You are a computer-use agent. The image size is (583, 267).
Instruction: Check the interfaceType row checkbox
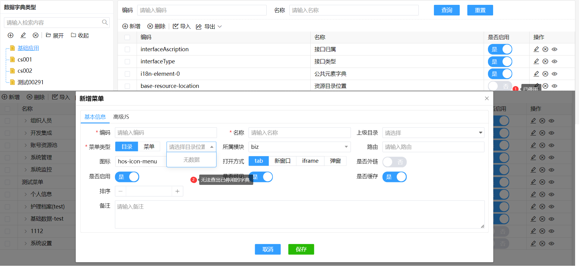(x=127, y=62)
